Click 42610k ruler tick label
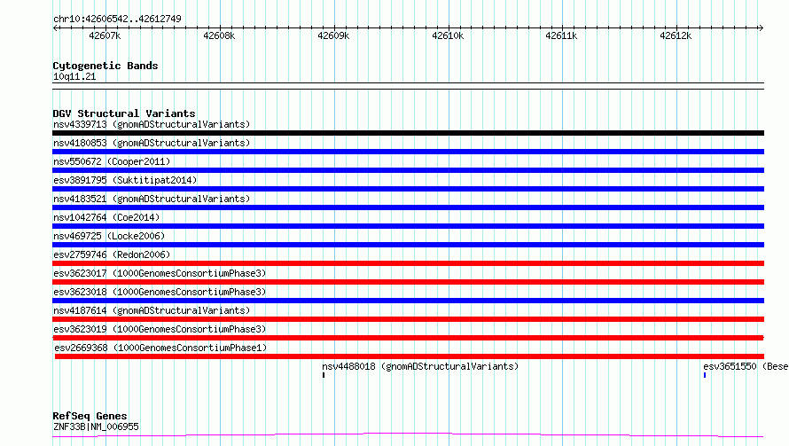Viewport: 789px width, 446px height. [448, 35]
